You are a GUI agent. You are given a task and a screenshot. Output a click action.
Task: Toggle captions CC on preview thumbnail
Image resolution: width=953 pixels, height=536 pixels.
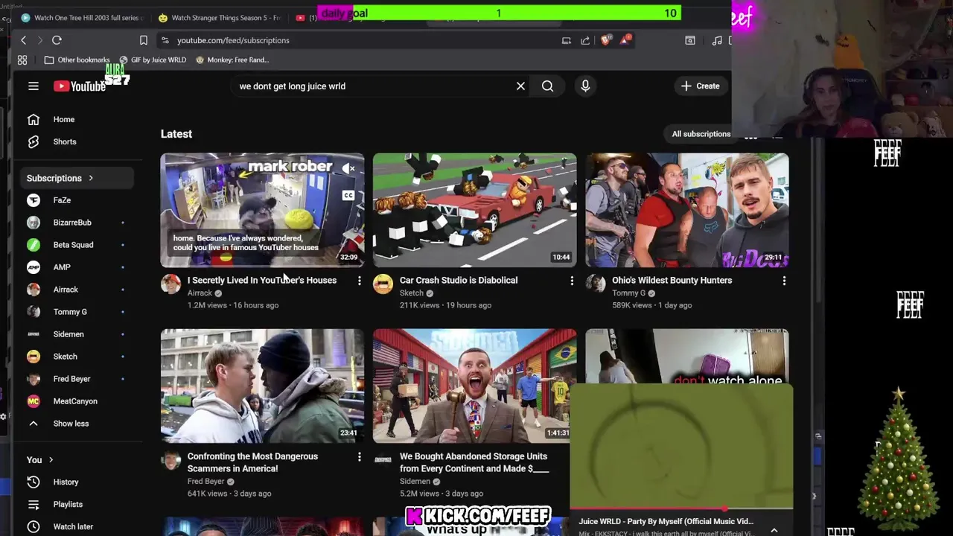tap(348, 196)
